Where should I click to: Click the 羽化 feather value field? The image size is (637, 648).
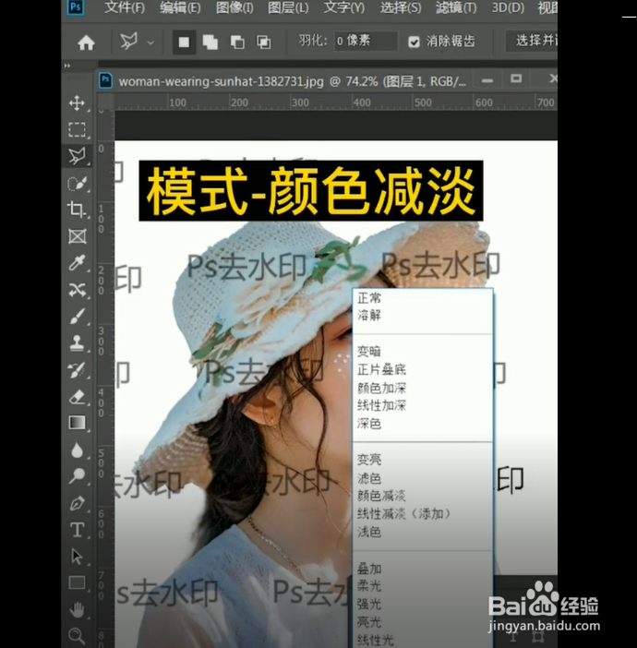(366, 41)
